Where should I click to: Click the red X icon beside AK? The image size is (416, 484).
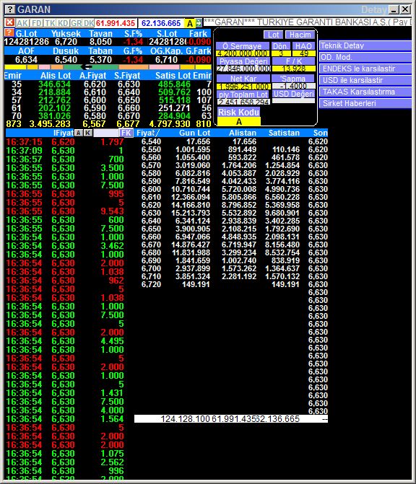tap(9, 22)
